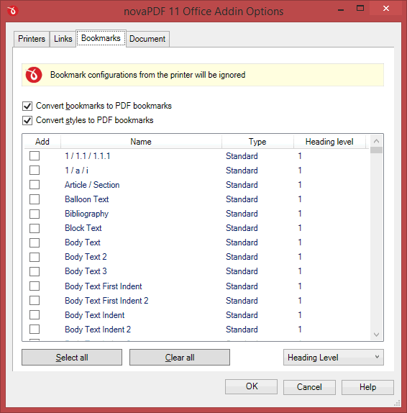
Task: Uncheck Convert bookmarks to PDF bookmarks
Action: point(27,106)
